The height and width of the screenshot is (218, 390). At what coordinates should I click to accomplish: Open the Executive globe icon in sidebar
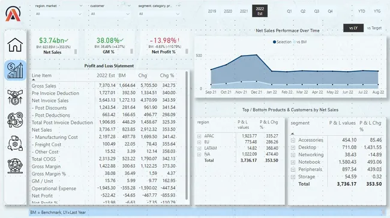pyautogui.click(x=15, y=166)
